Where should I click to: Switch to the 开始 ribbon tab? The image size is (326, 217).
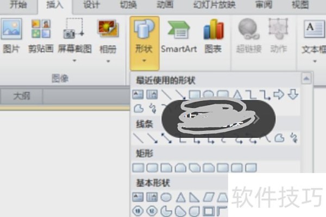point(18,4)
